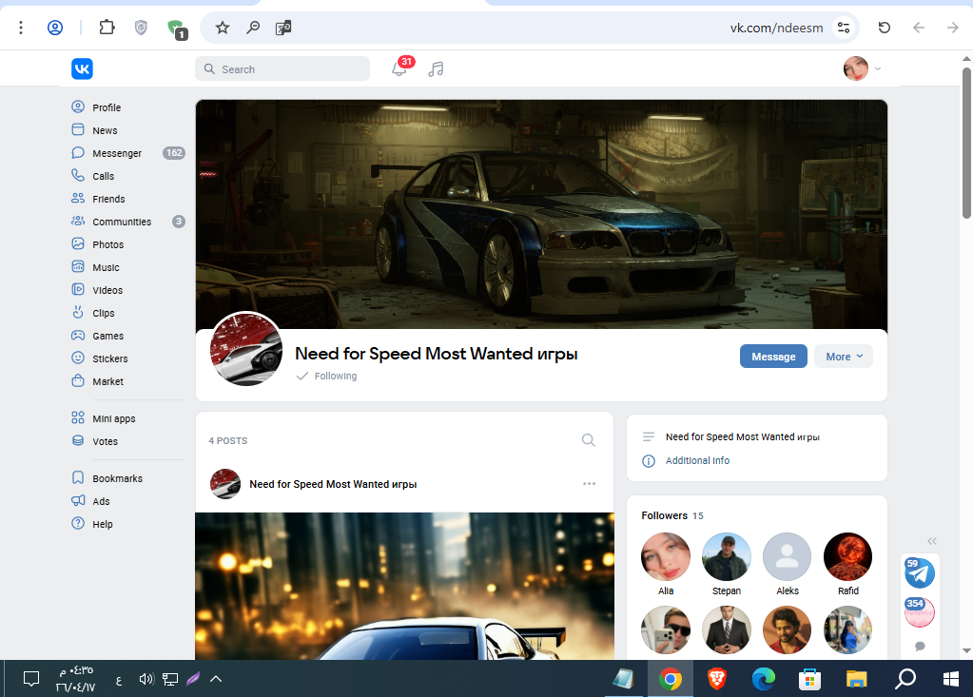Open post options three-dot menu
The width and height of the screenshot is (973, 697).
click(589, 484)
